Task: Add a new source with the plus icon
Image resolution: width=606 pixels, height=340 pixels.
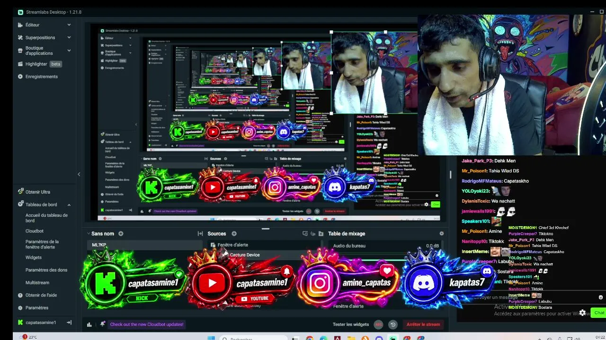Action: 234,234
